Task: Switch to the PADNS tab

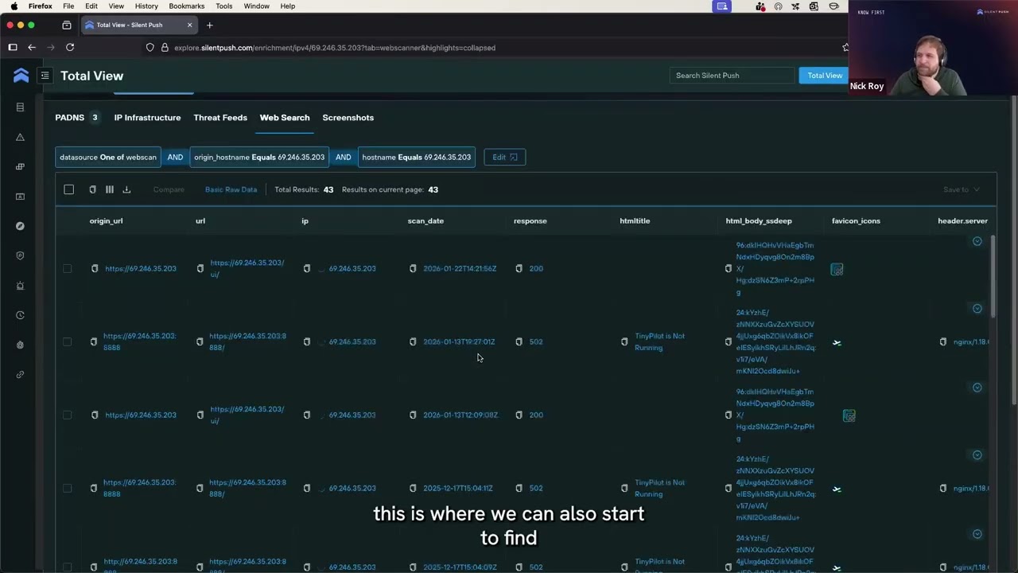Action: (x=76, y=118)
